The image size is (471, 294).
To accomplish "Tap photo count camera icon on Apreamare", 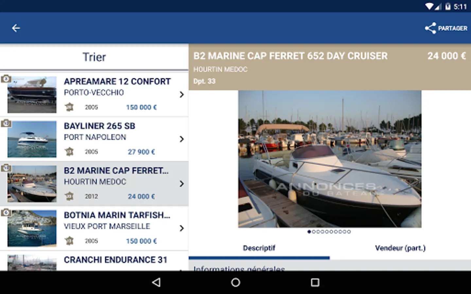I will (x=6, y=79).
